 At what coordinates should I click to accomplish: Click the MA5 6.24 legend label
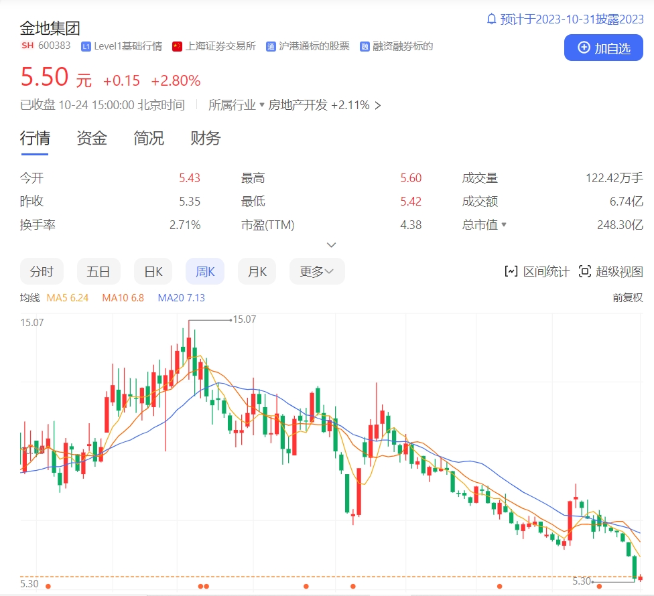[68, 297]
